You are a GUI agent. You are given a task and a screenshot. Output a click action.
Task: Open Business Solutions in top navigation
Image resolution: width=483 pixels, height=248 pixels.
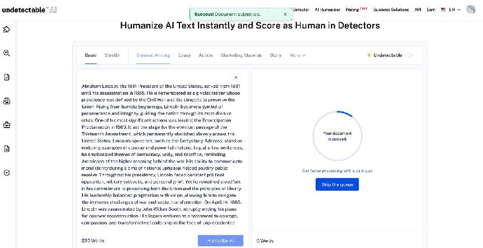(391, 9)
